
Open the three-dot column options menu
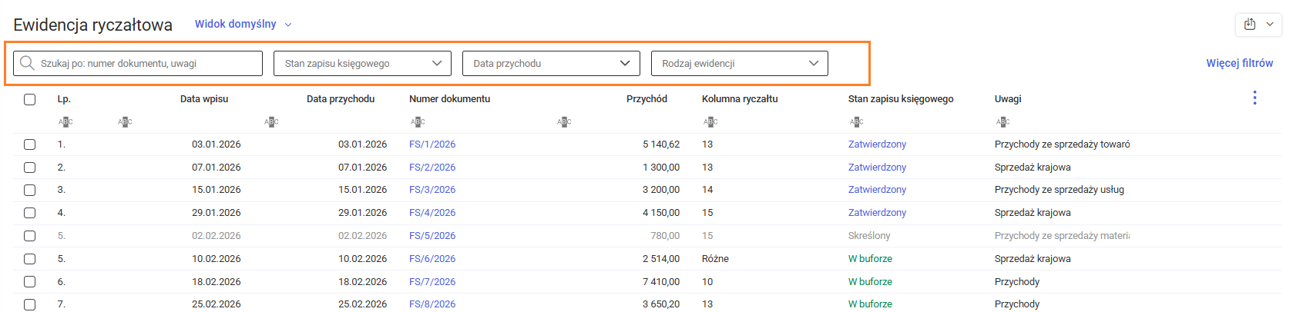coord(1254,98)
